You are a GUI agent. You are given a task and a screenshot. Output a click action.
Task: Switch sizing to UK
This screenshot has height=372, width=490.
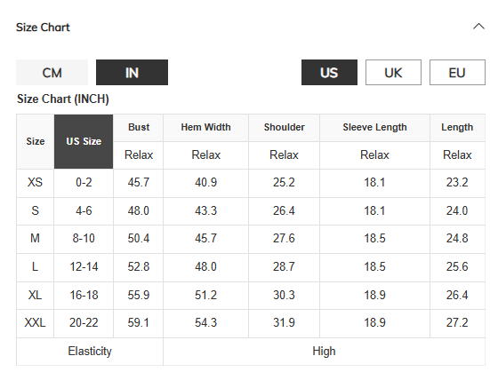393,73
